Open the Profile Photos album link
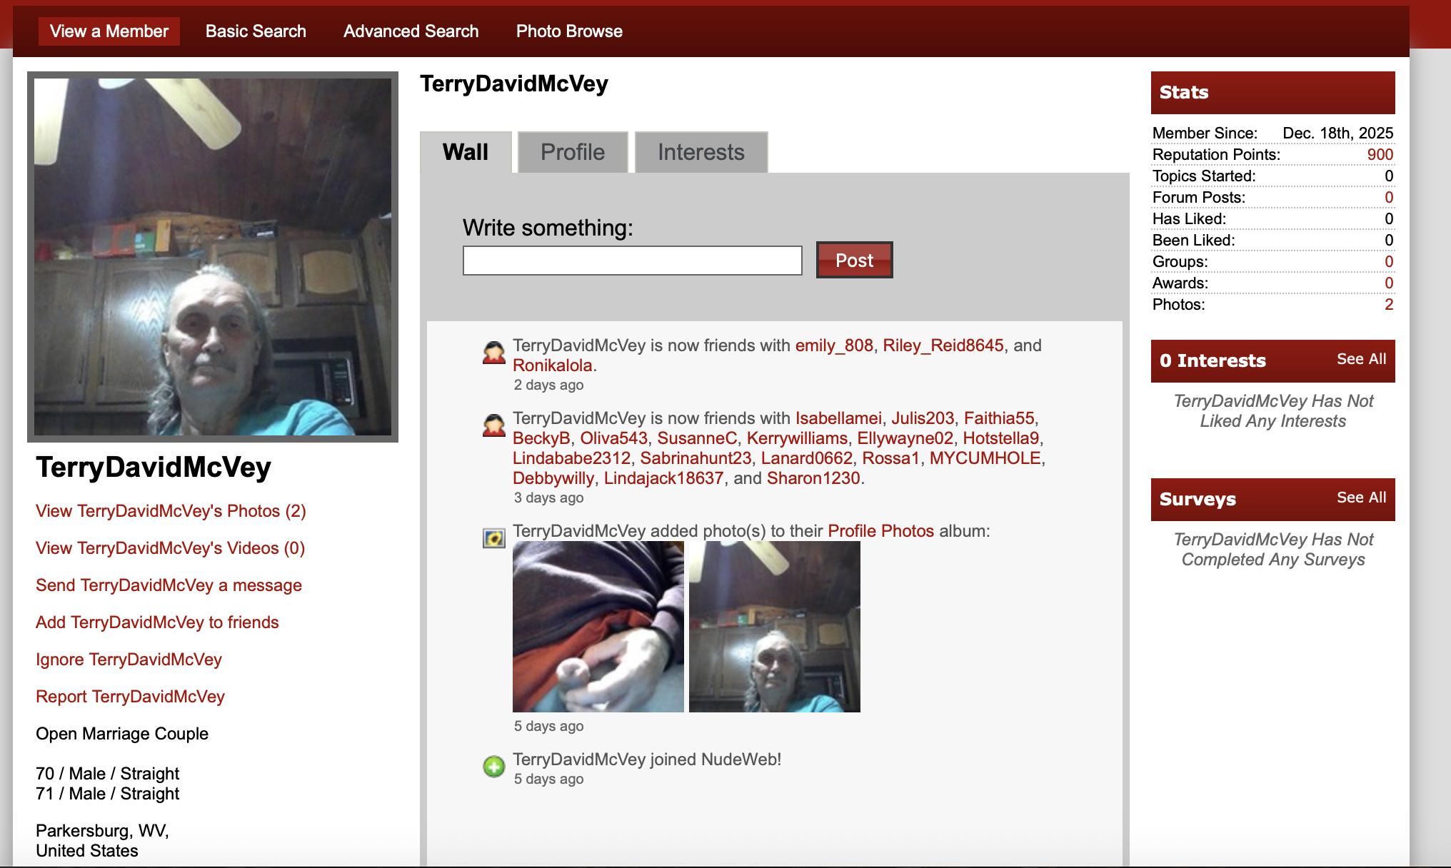This screenshot has width=1451, height=868. (x=880, y=531)
